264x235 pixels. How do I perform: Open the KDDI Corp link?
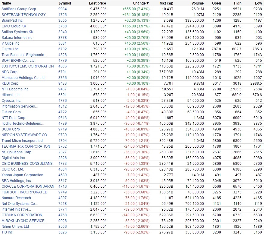pos(10,83)
